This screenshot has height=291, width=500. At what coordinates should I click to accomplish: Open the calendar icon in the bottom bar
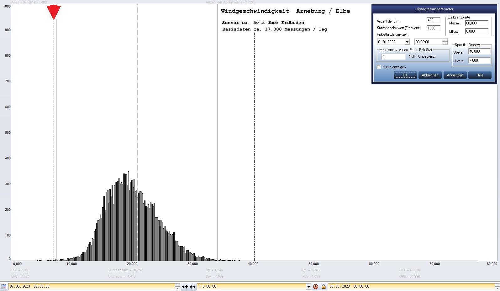click(4, 286)
